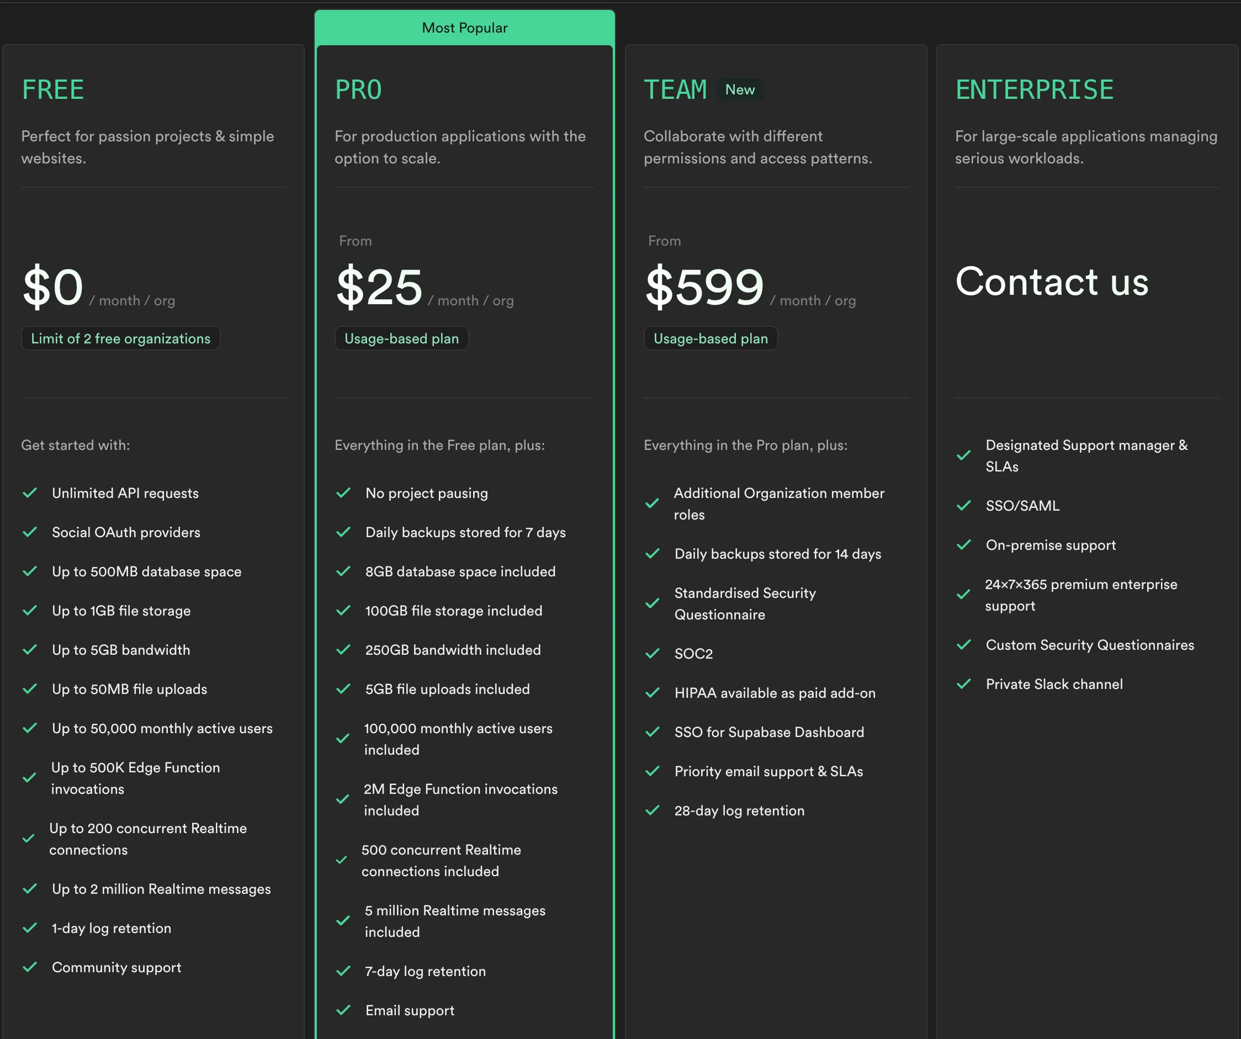Click checkmark beside Additional Organization member roles
The height and width of the screenshot is (1039, 1241).
[653, 503]
